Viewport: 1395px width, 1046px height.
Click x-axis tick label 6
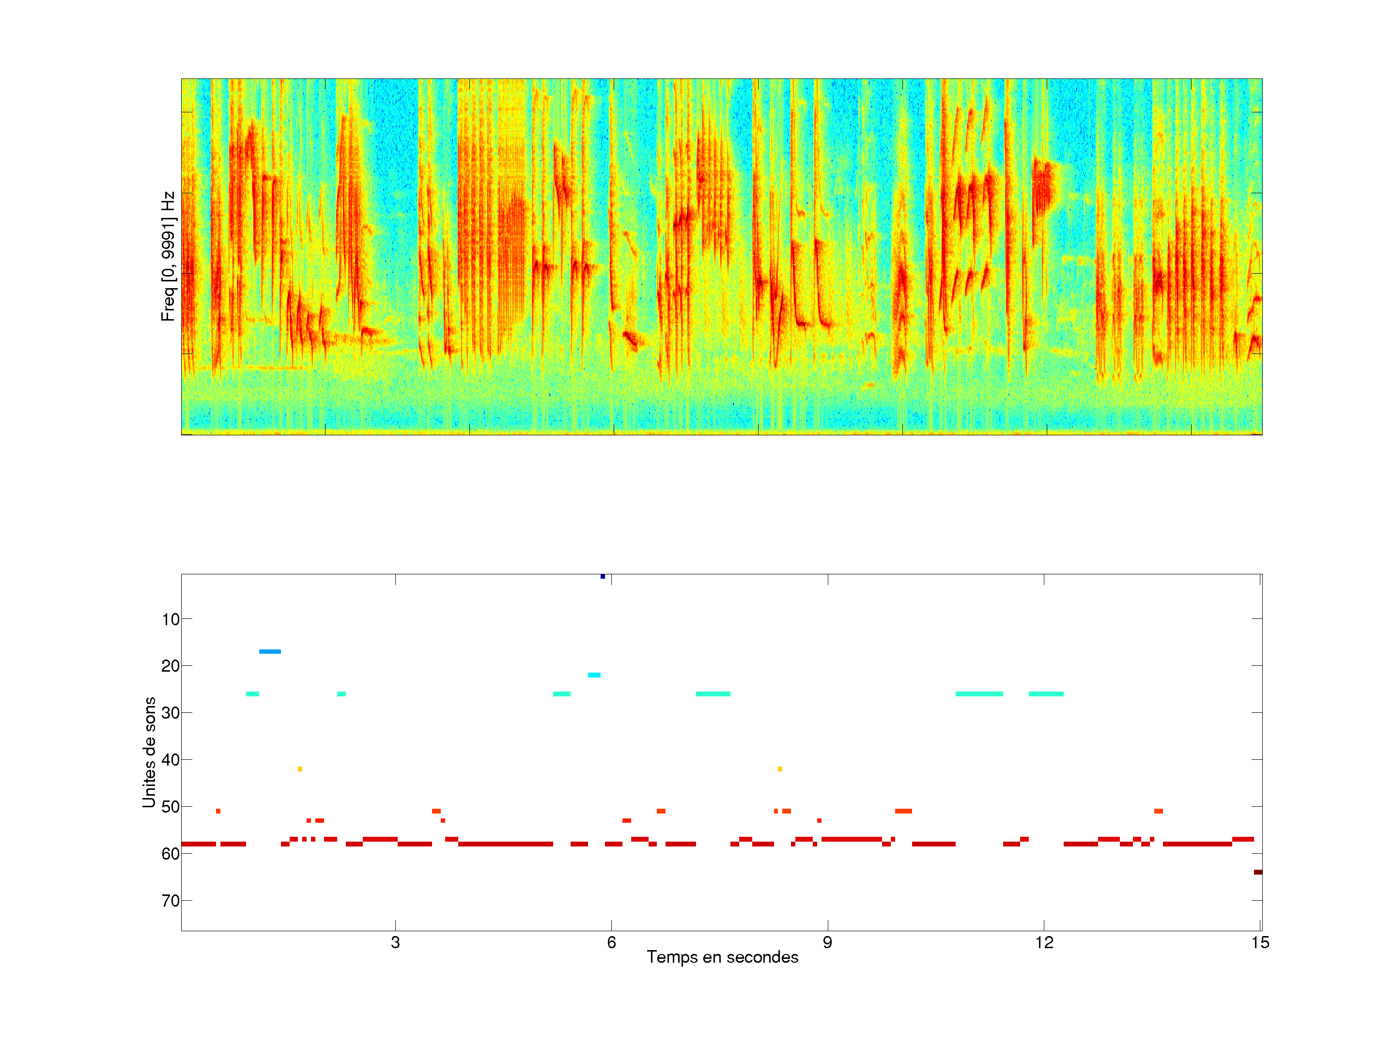(611, 942)
